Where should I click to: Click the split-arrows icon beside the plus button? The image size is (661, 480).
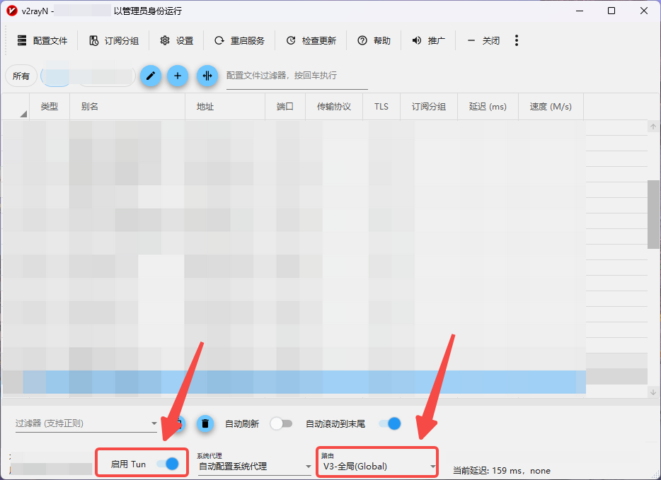click(x=207, y=76)
